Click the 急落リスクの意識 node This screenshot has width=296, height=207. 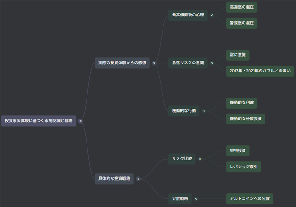pos(188,62)
